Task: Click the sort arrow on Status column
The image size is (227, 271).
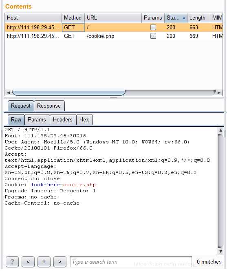Action: tap(184, 18)
